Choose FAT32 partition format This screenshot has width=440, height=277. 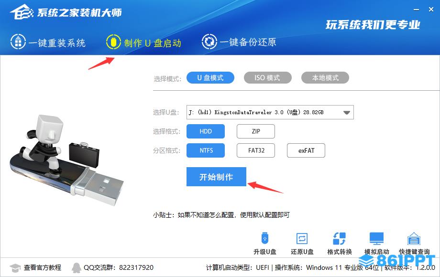click(256, 150)
